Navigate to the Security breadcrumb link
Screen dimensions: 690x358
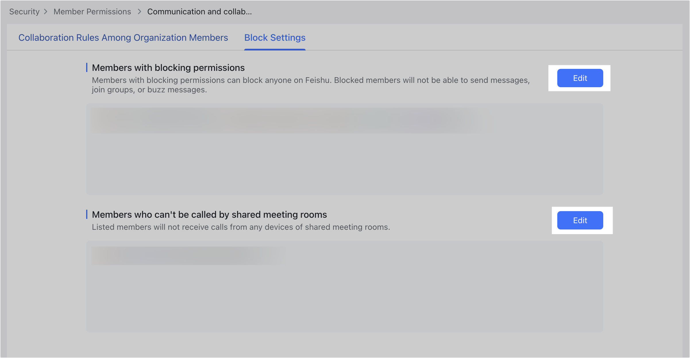(x=24, y=11)
